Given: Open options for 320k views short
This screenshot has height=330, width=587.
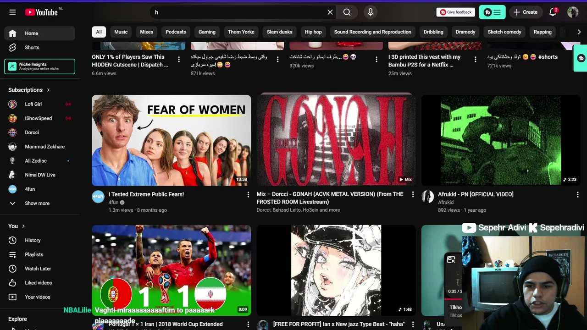Looking at the screenshot, I should coord(377,59).
